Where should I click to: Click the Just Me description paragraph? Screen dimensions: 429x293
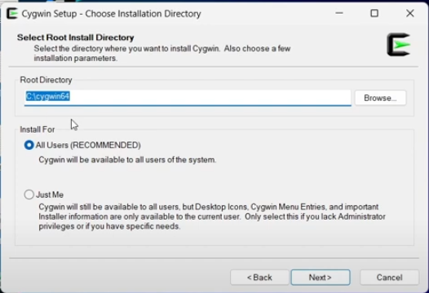pyautogui.click(x=212, y=216)
